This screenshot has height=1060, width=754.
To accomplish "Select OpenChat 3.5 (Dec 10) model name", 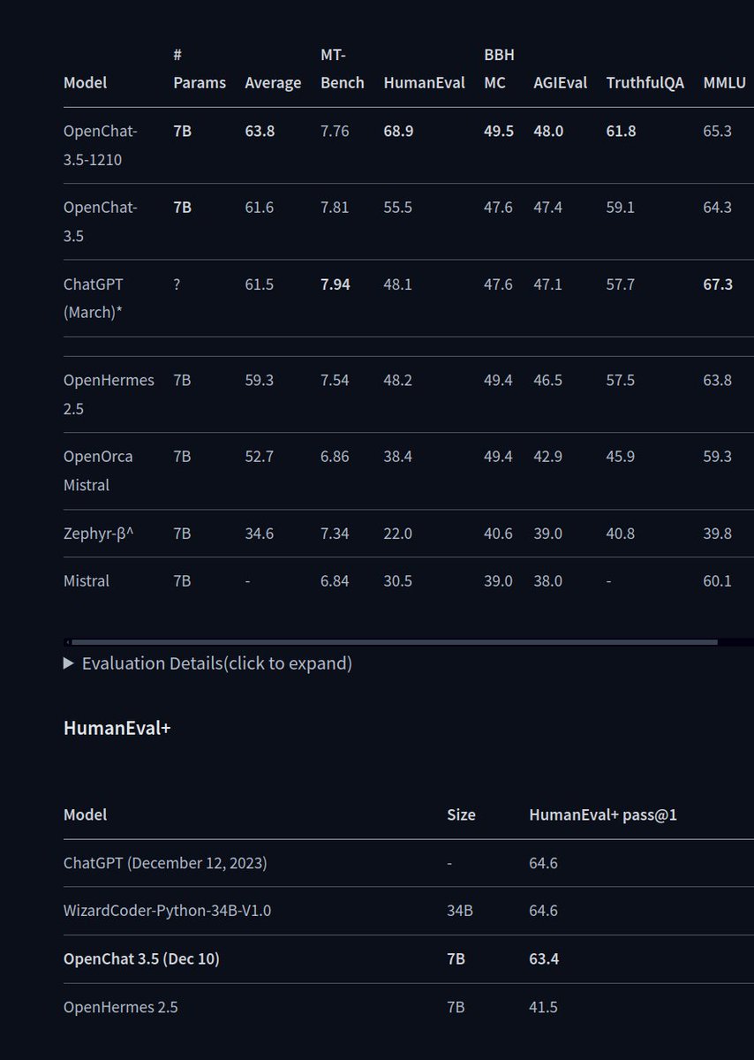I will click(x=141, y=958).
